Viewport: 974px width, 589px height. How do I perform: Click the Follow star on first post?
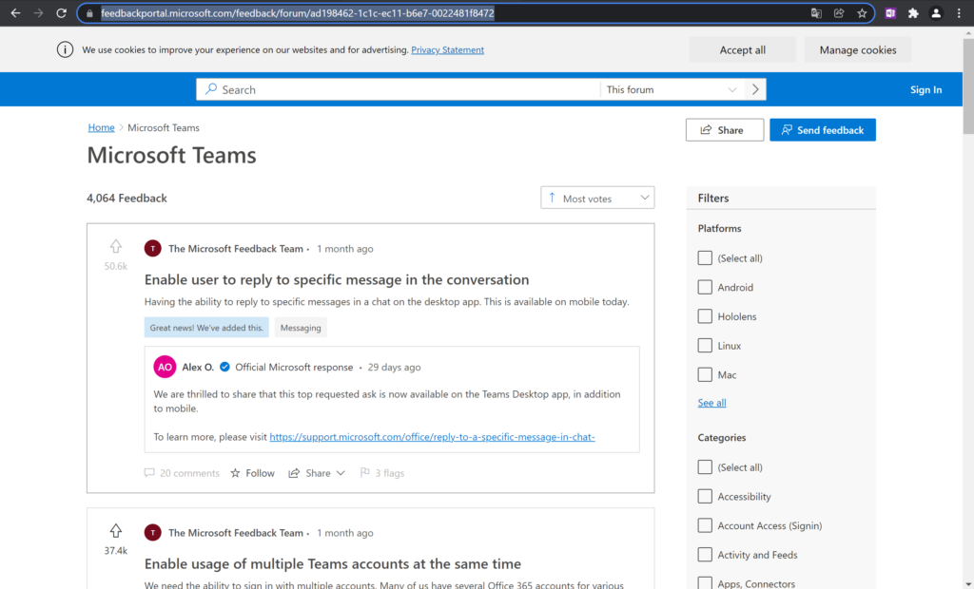[236, 473]
